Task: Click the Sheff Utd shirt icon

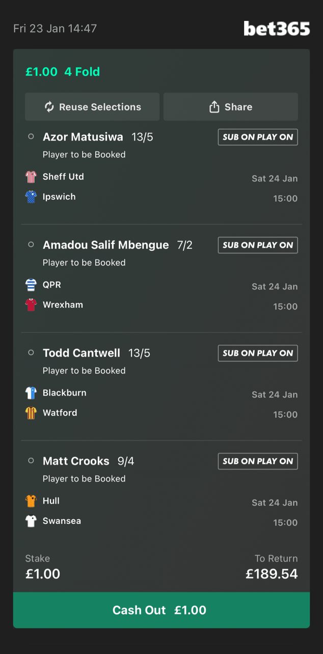Action: tap(31, 177)
